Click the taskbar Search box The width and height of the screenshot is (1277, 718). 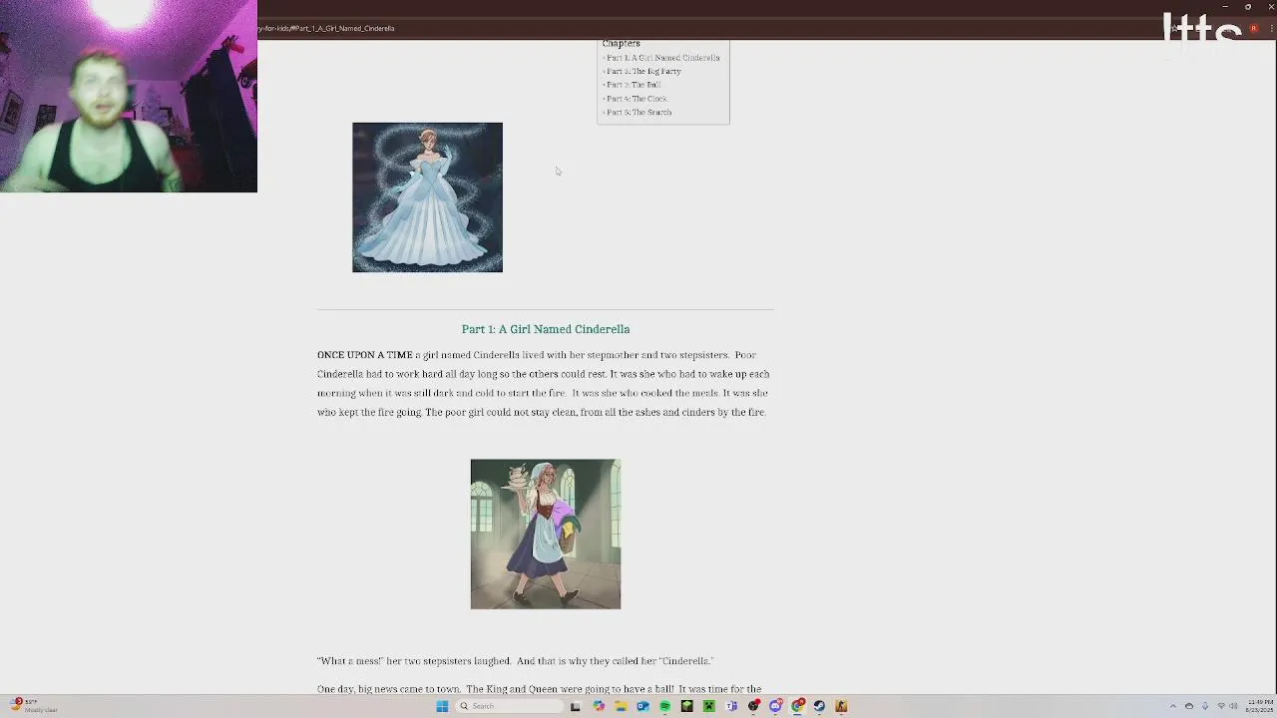pyautogui.click(x=509, y=706)
